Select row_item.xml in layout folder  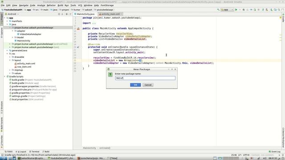[x=24, y=67]
